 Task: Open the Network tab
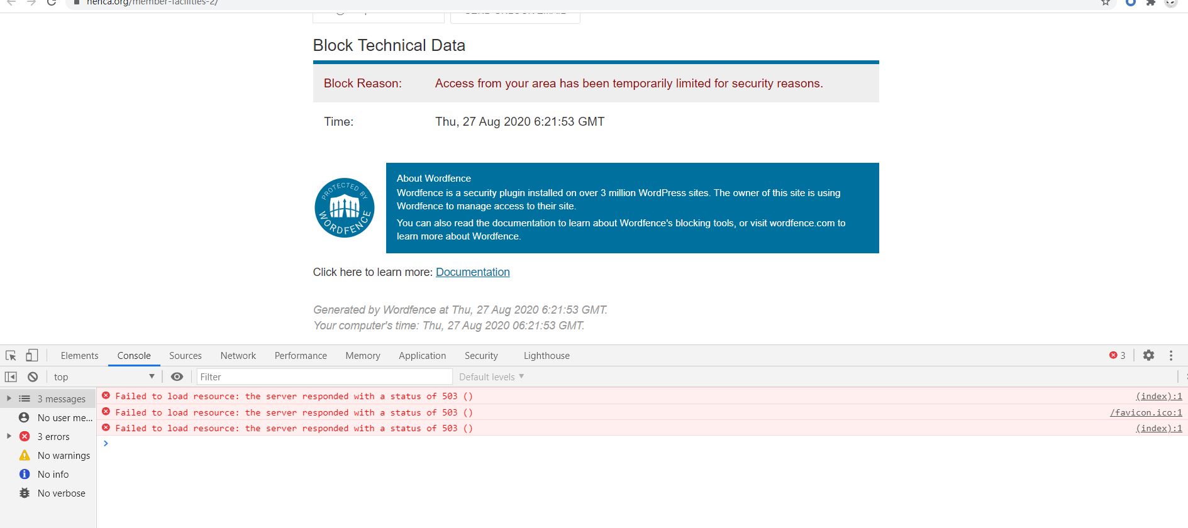(238, 356)
